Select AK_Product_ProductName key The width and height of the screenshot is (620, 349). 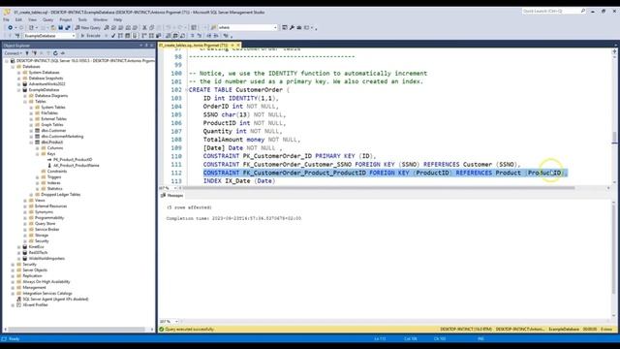77,166
